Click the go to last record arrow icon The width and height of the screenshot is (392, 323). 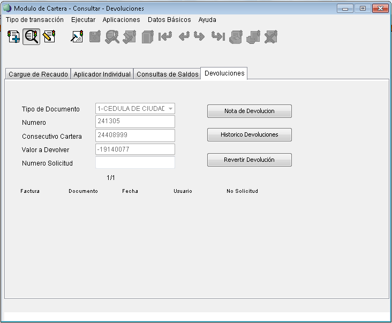pos(217,36)
